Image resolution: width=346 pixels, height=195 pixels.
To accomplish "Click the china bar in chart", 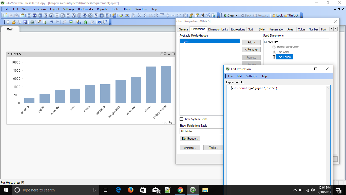I will click(x=151, y=85).
